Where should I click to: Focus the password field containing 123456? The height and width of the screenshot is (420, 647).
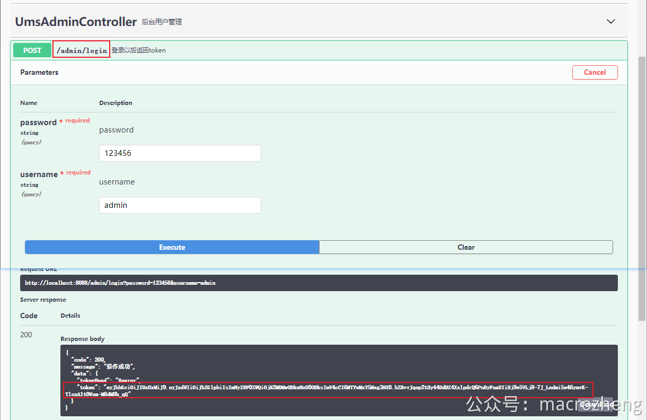point(180,153)
